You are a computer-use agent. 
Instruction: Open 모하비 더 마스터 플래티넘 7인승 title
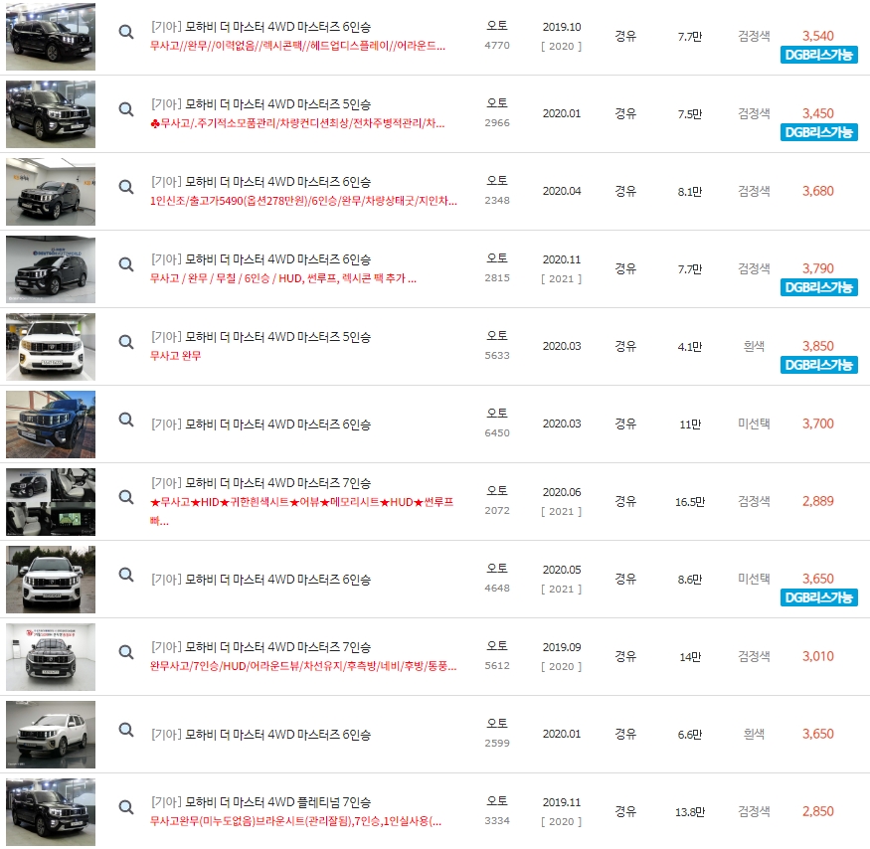click(x=261, y=802)
